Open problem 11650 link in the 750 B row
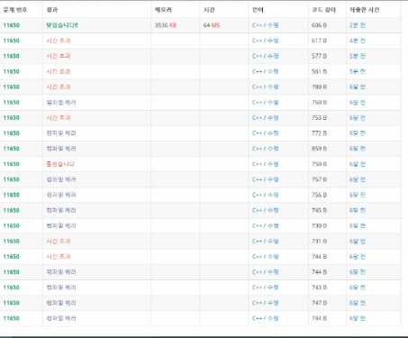Screen dimensions: 408x338 coord(12,164)
